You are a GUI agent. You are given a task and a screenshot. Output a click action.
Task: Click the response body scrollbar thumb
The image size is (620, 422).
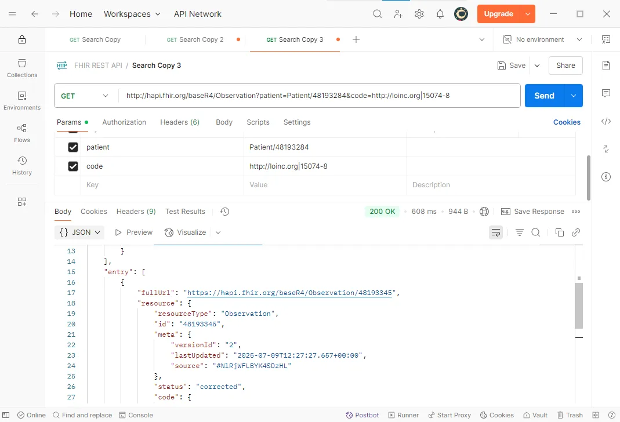(579, 305)
